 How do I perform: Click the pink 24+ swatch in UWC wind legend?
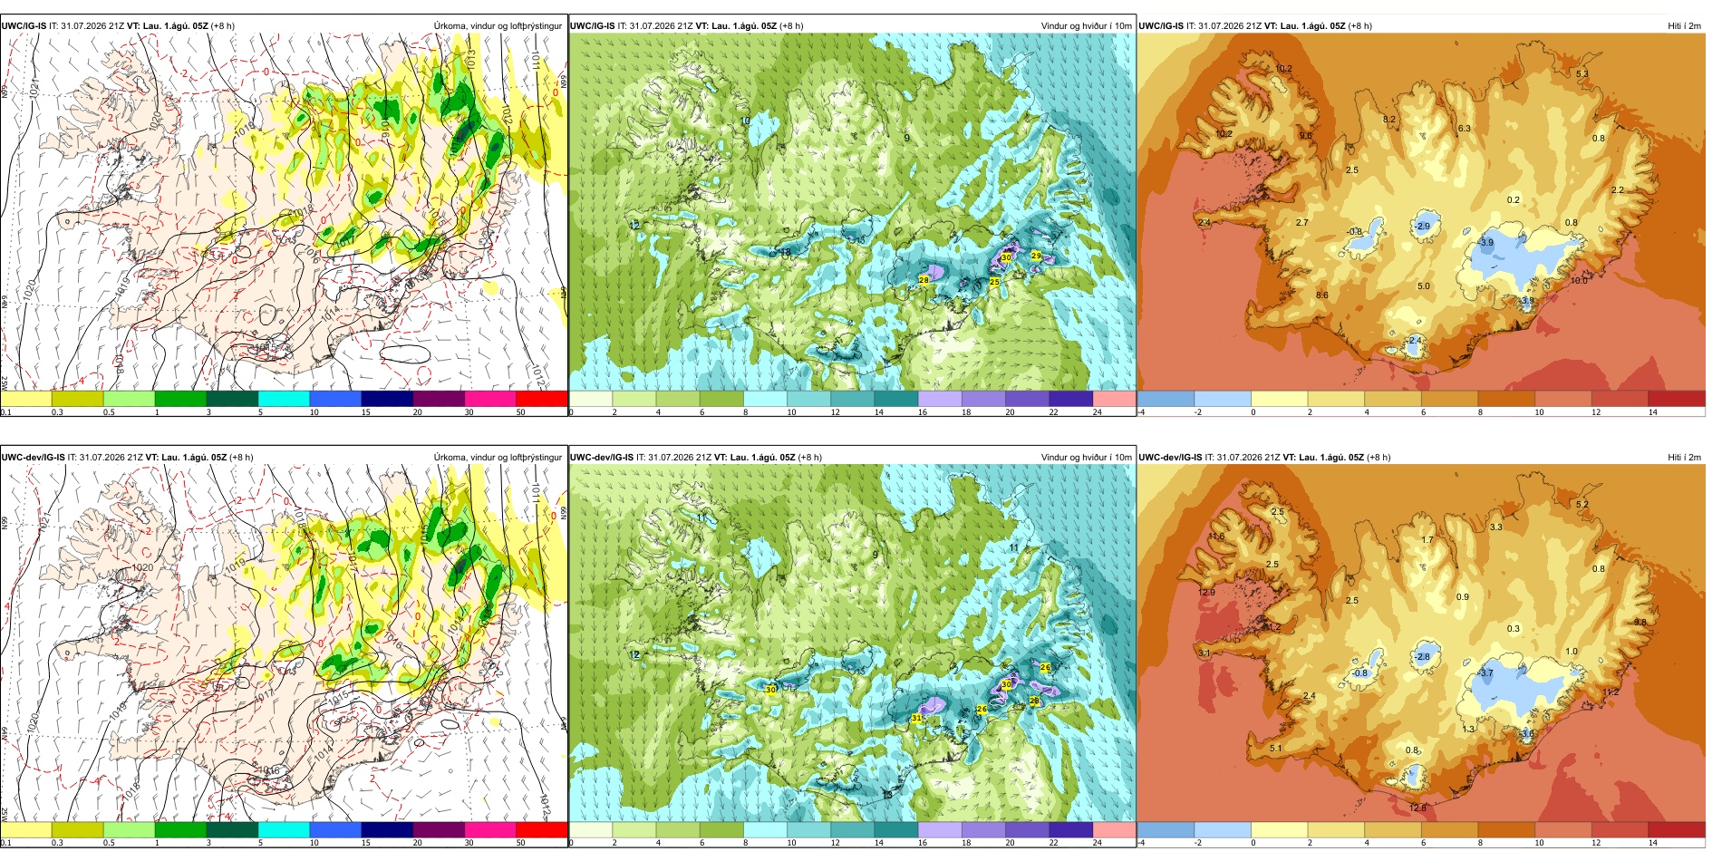tap(1114, 399)
